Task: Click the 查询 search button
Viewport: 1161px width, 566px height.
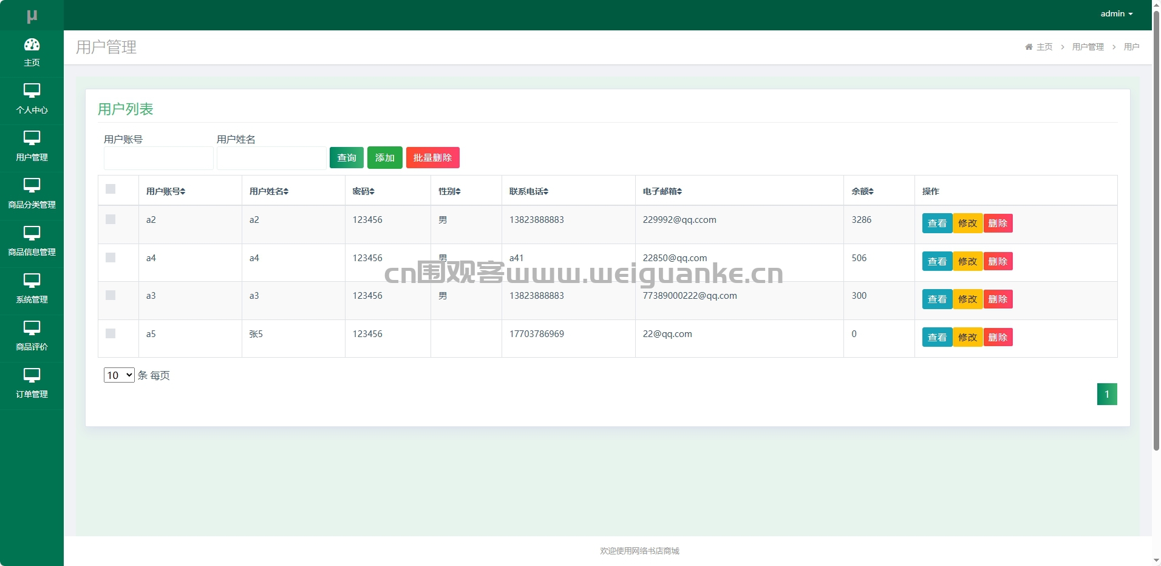Action: click(x=347, y=158)
